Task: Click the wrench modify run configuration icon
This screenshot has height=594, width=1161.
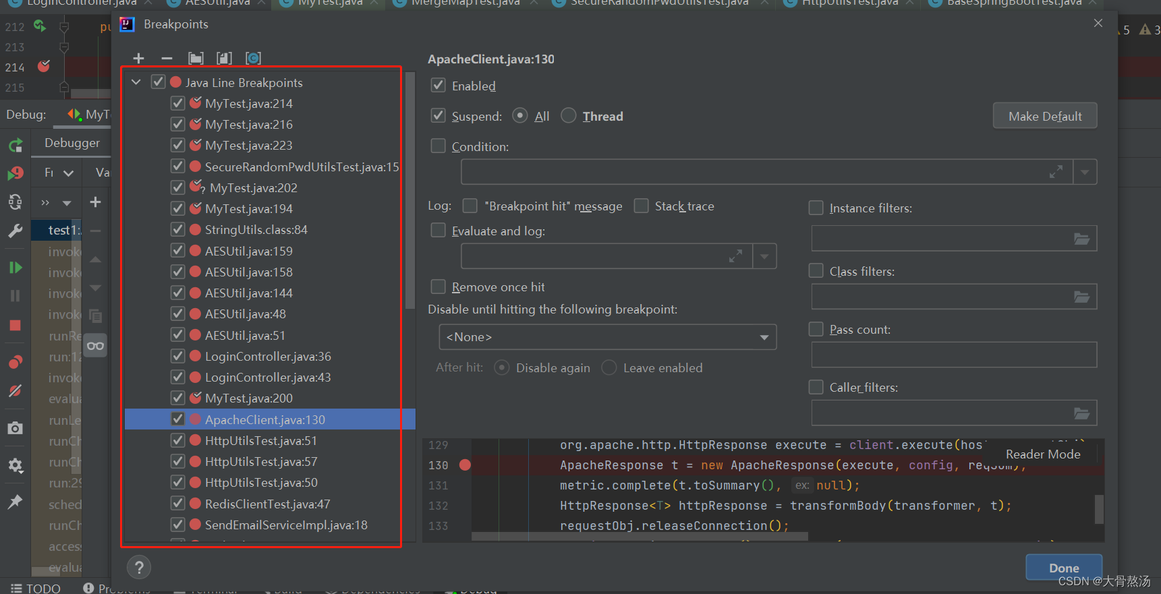Action: [x=16, y=231]
